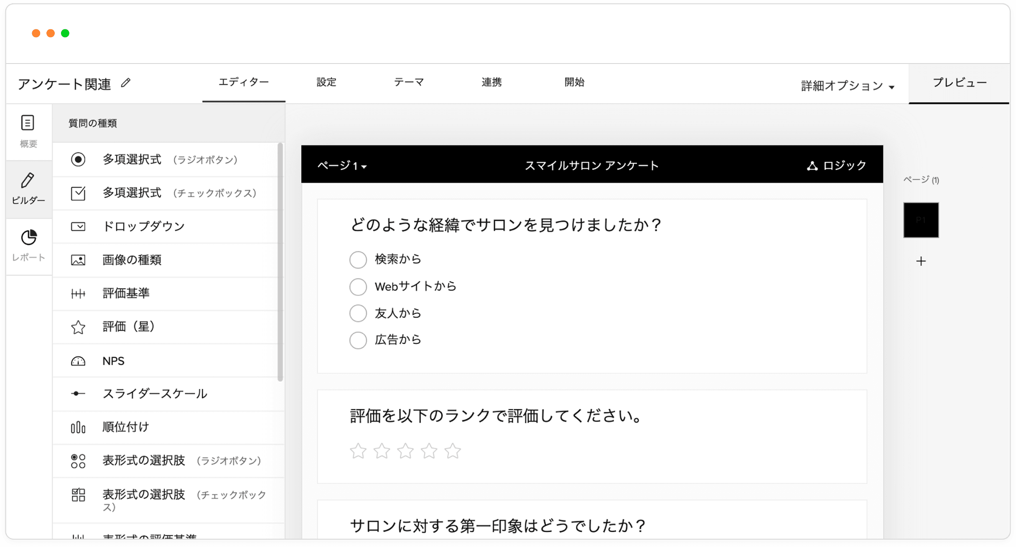The width and height of the screenshot is (1016, 547).
Task: Click the plus button to add page
Action: point(921,261)
